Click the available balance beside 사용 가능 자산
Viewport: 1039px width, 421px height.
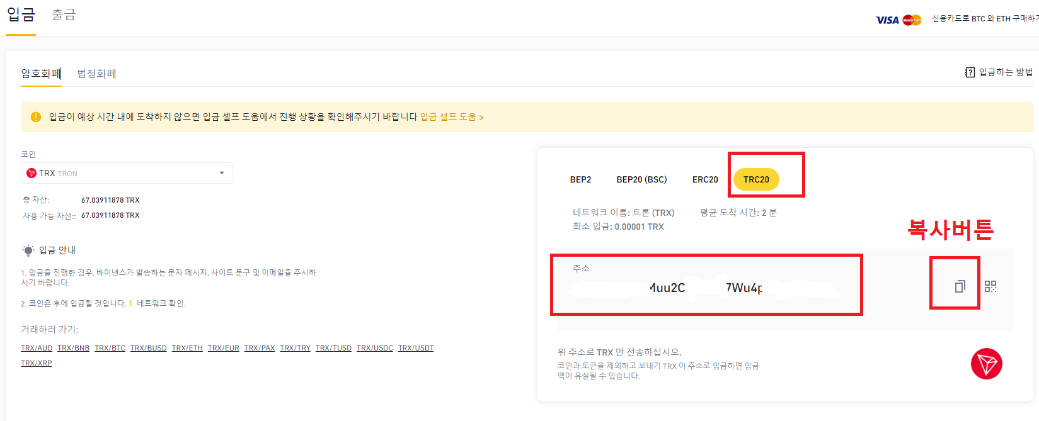[110, 215]
